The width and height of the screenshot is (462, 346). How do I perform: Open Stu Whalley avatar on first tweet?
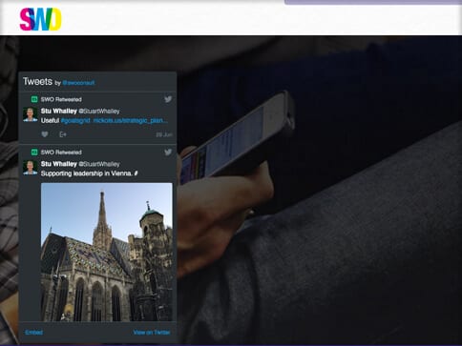[31, 114]
